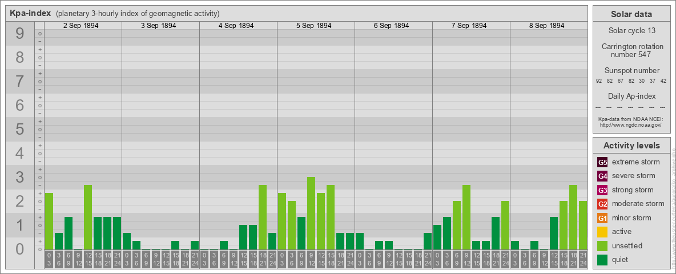Click the Kp scale number 5

pyautogui.click(x=20, y=129)
